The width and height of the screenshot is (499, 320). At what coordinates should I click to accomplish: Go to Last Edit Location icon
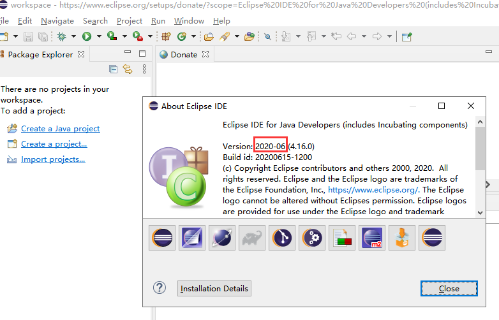tap(336, 36)
